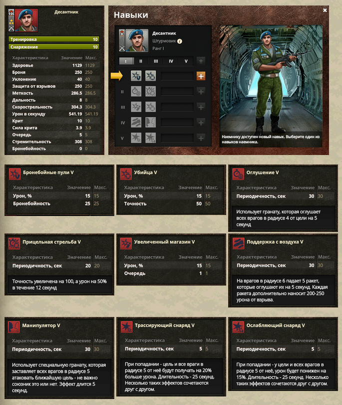Open rank tab V
The image size is (342, 405).
(186, 61)
